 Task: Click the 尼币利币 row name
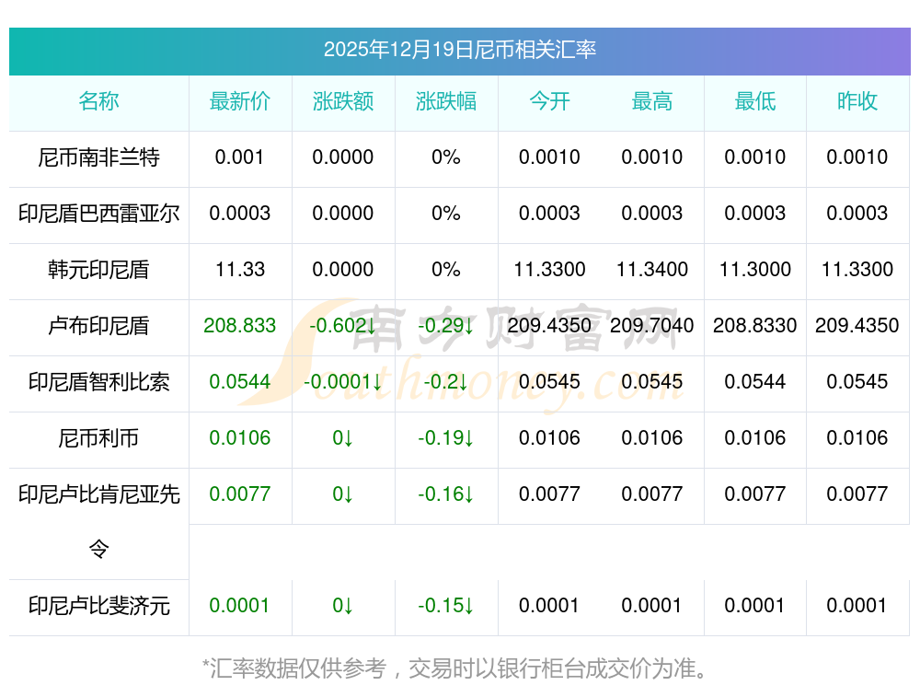coord(98,438)
